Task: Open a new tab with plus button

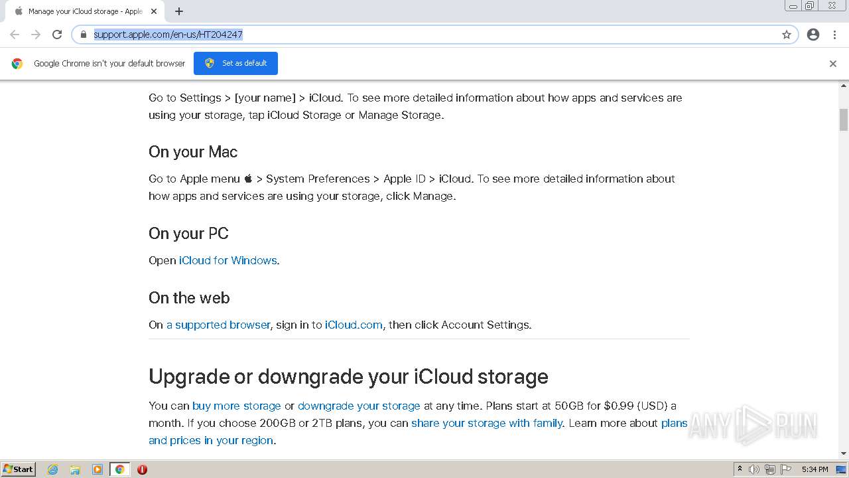Action: tap(179, 11)
